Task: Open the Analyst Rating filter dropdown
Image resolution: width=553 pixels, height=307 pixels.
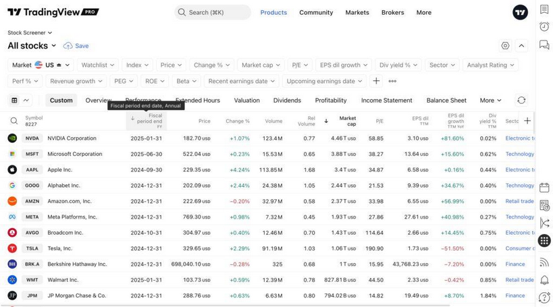Action: pyautogui.click(x=491, y=65)
